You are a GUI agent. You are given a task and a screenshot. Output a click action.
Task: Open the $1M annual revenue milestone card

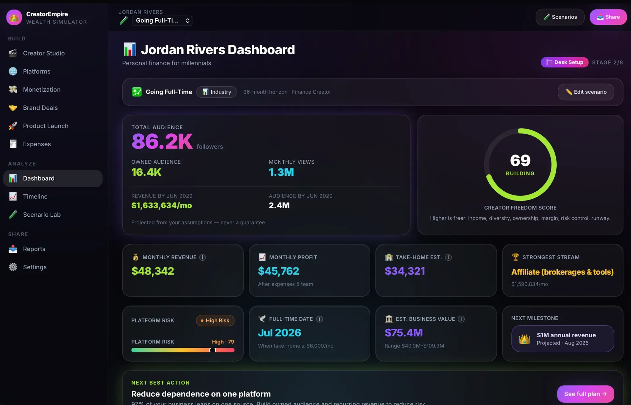562,339
